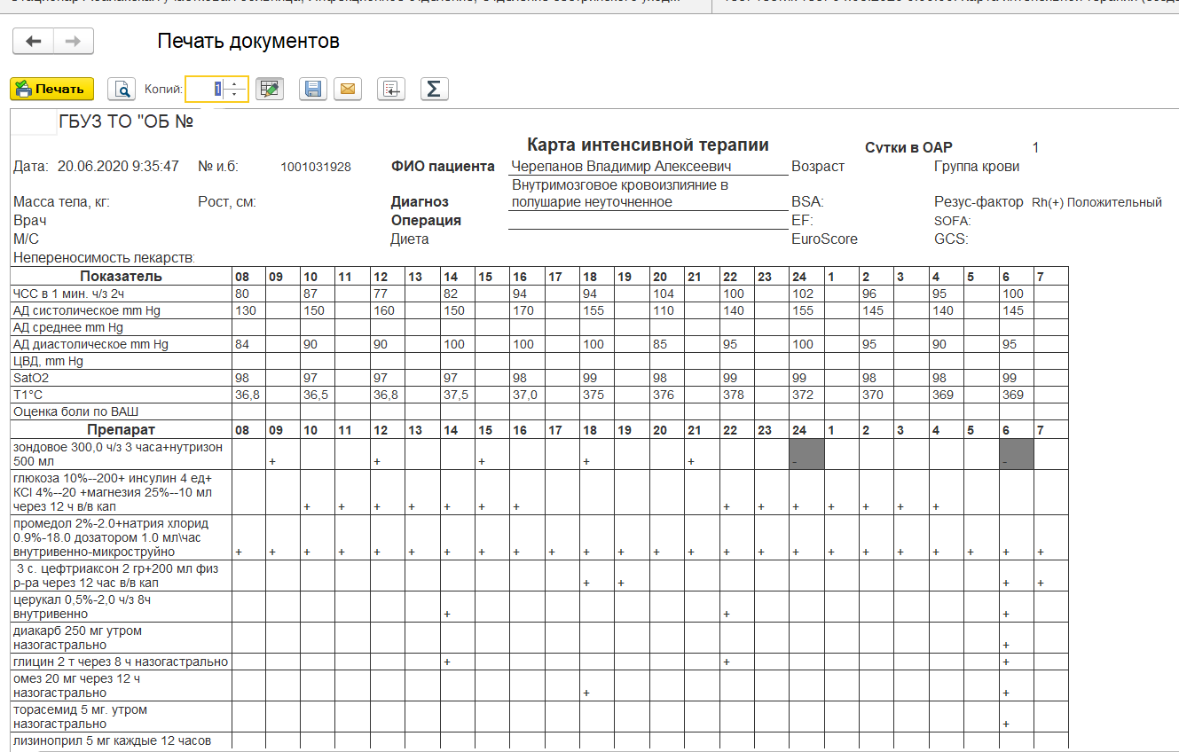The image size is (1179, 752).
Task: Save the document with the floppy disk icon
Action: (312, 89)
